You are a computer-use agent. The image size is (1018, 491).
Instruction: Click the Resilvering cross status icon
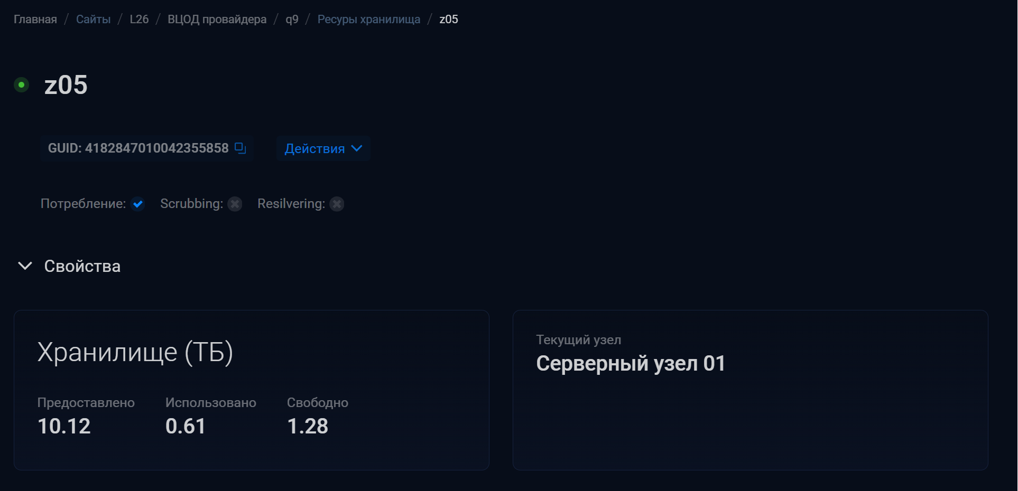pyautogui.click(x=337, y=204)
